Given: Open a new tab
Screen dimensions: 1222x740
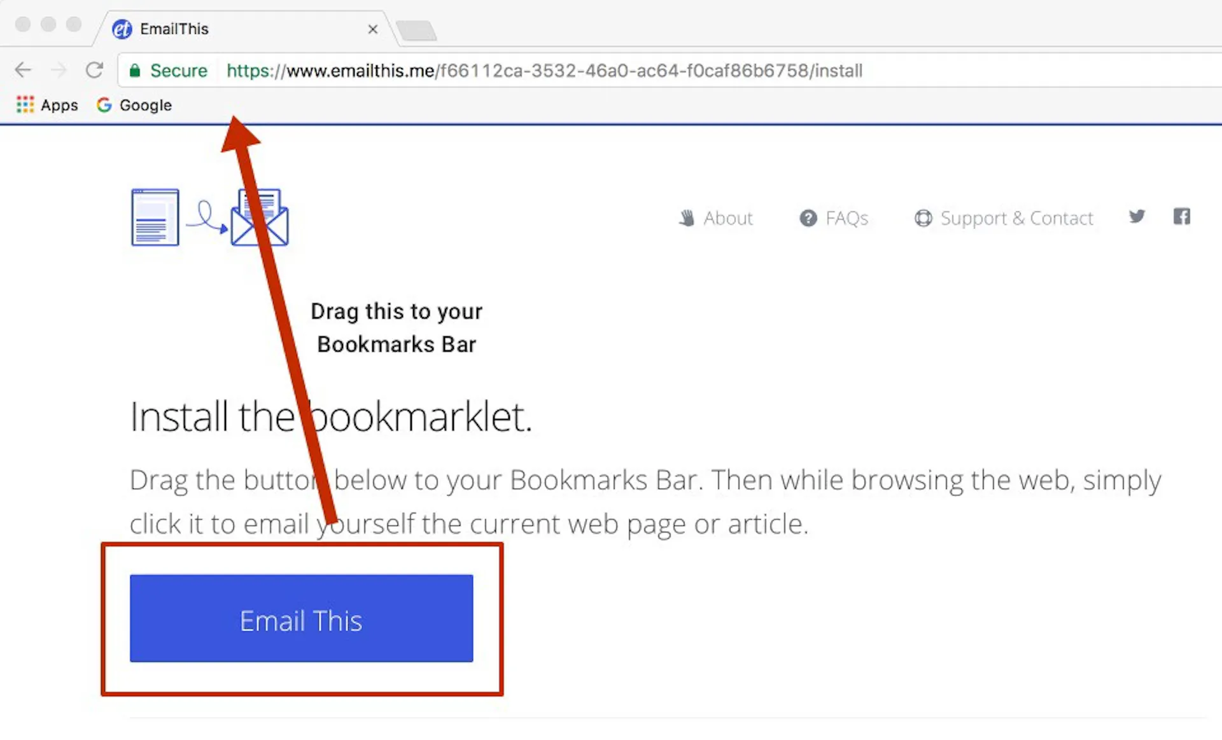Looking at the screenshot, I should point(416,30).
